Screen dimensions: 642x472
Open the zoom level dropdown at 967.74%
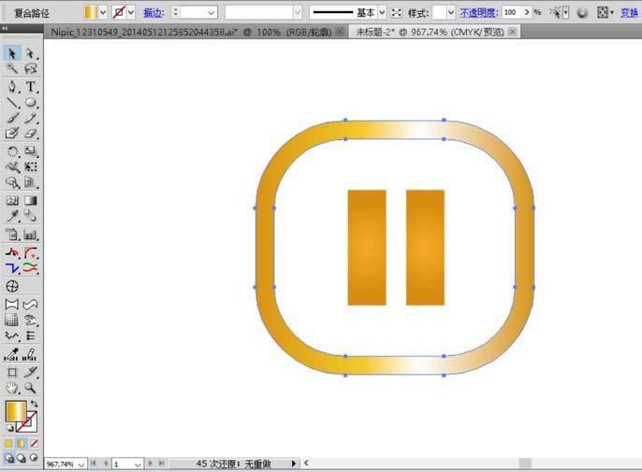coord(81,464)
